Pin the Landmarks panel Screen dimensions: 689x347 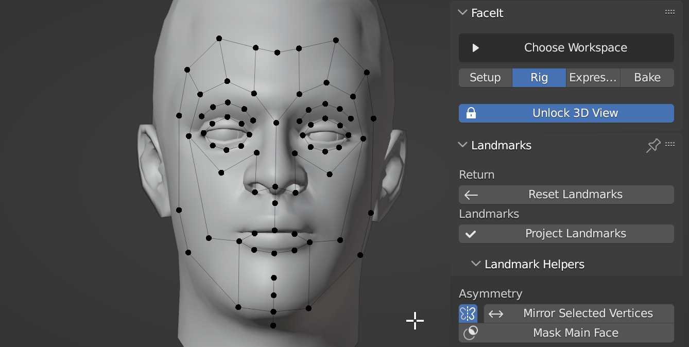(x=653, y=146)
